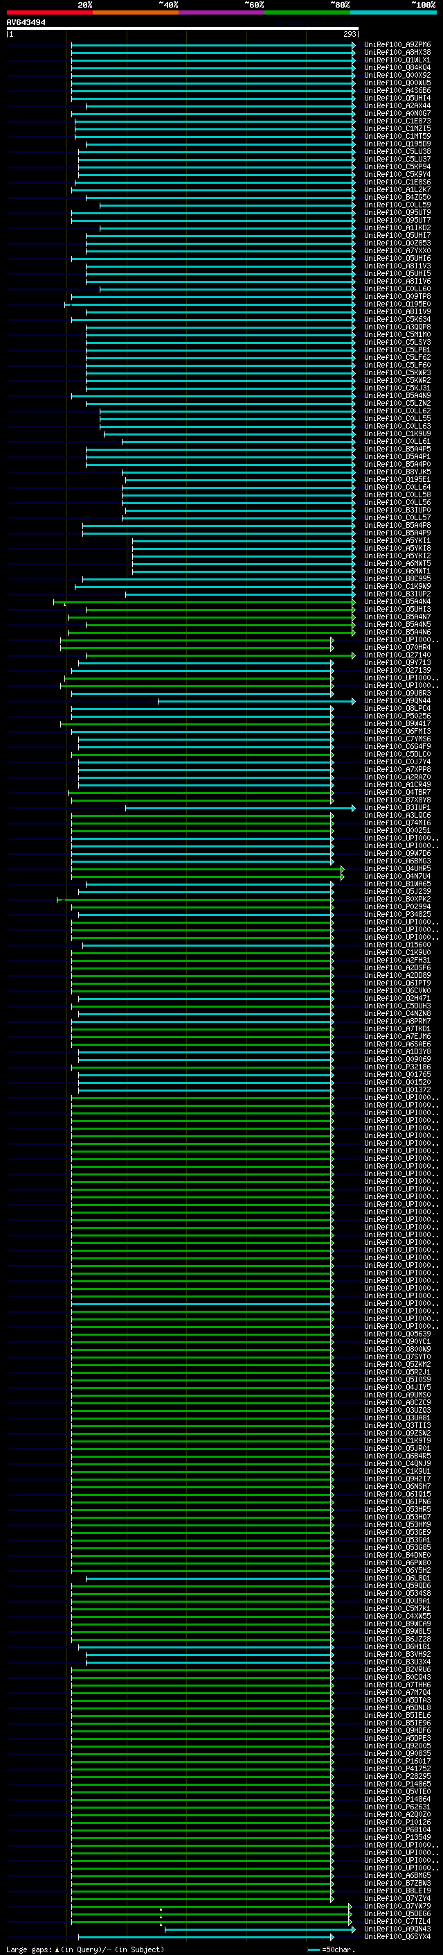Image resolution: width=443 pixels, height=1955 pixels.
Task: Select the UniRef100_A7YXX0 label
Action: click(397, 250)
